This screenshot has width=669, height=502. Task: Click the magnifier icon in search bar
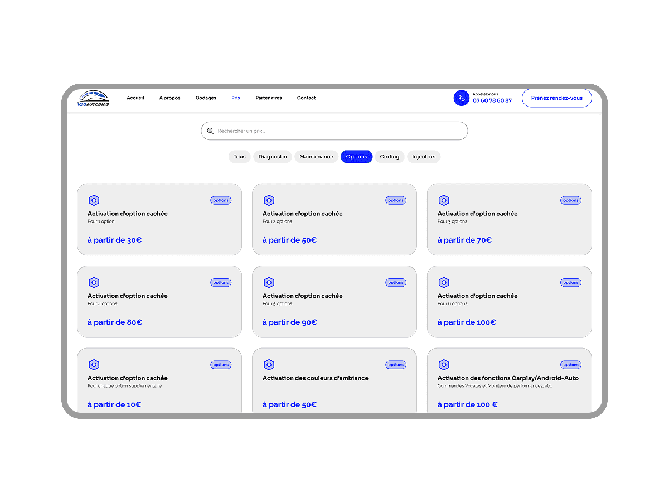210,131
